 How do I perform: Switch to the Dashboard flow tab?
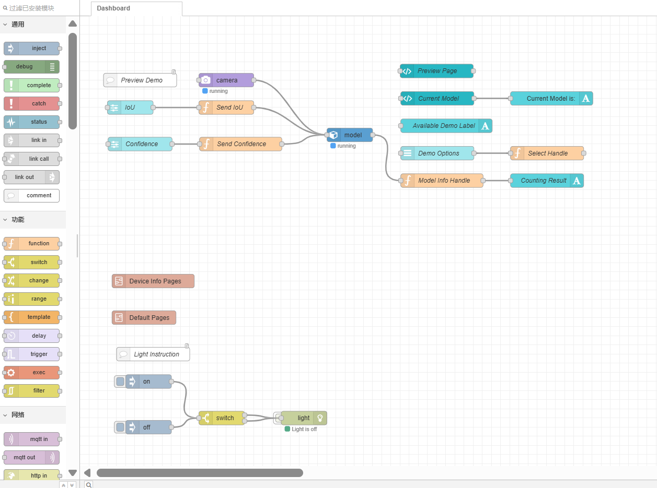tap(113, 8)
